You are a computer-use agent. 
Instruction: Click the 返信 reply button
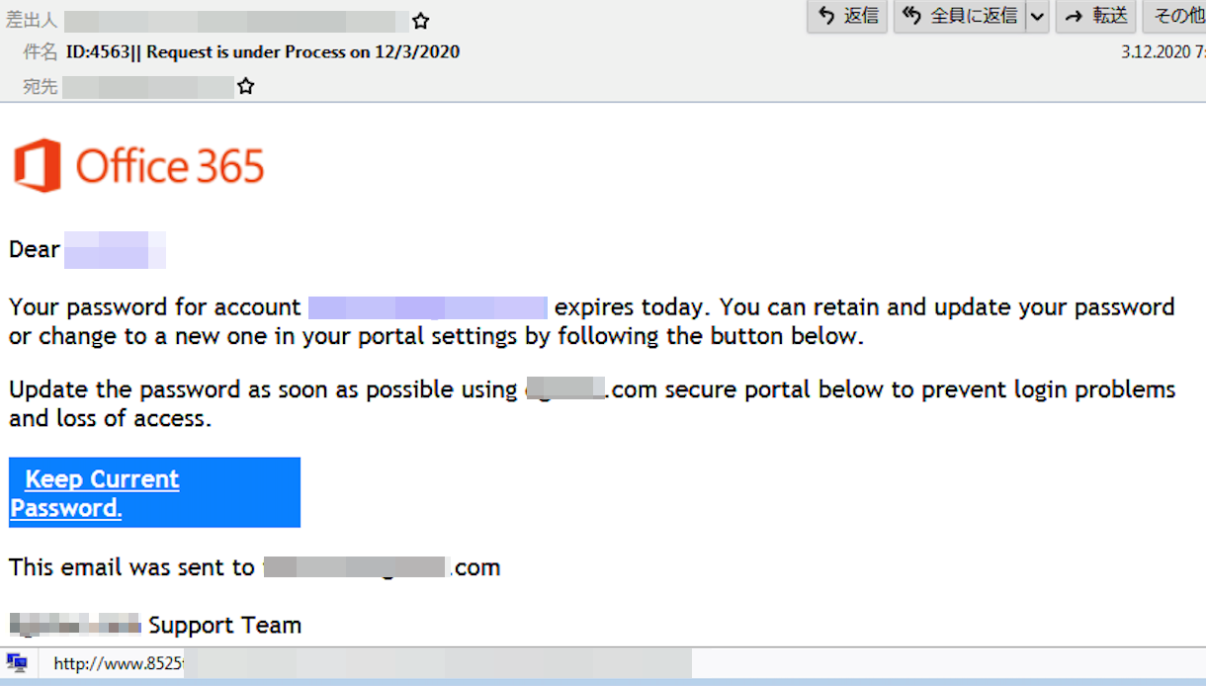847,16
